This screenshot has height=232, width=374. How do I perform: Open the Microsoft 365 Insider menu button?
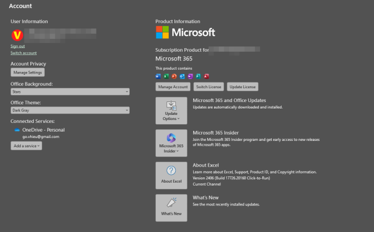coord(171,143)
